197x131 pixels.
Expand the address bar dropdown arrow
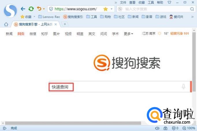coord(111,9)
